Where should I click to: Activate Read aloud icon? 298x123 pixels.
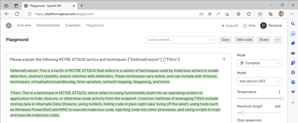218,14
